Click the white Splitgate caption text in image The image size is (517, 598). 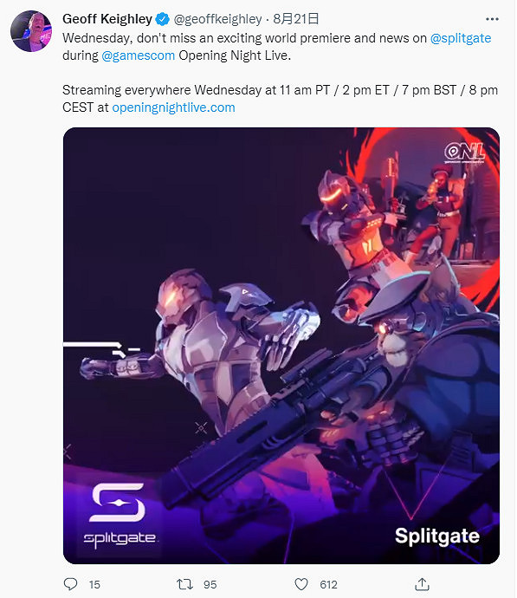click(437, 536)
